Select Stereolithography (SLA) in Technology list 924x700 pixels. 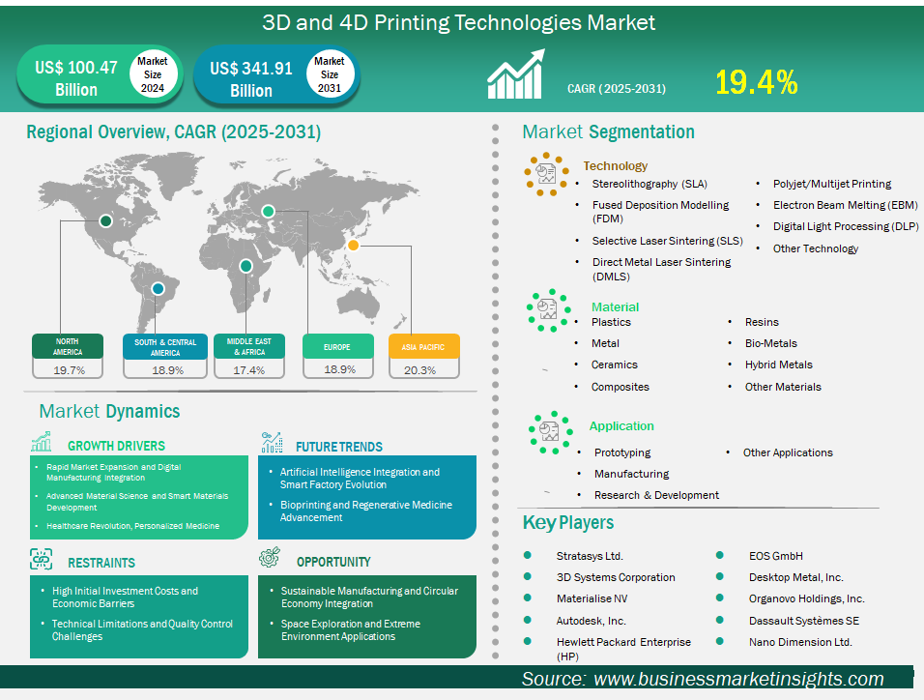(x=650, y=184)
